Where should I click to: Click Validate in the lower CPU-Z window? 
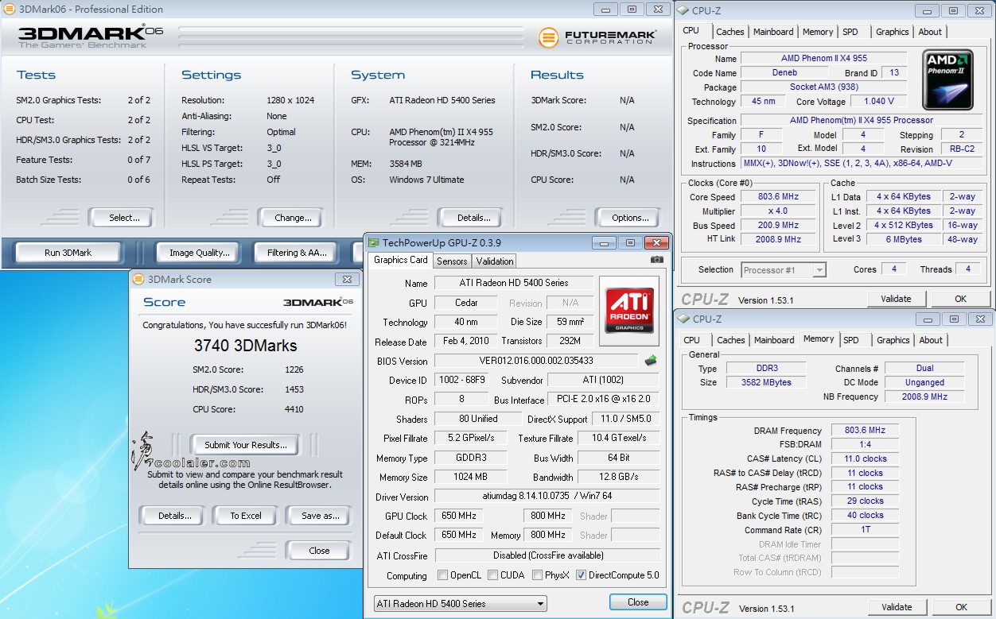(897, 607)
